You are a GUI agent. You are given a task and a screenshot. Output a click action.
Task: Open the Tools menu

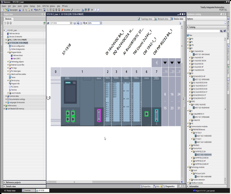click(39, 6)
